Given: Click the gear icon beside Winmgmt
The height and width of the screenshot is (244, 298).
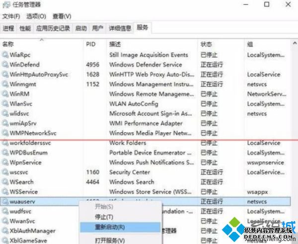Looking at the screenshot, I should point(5,84).
